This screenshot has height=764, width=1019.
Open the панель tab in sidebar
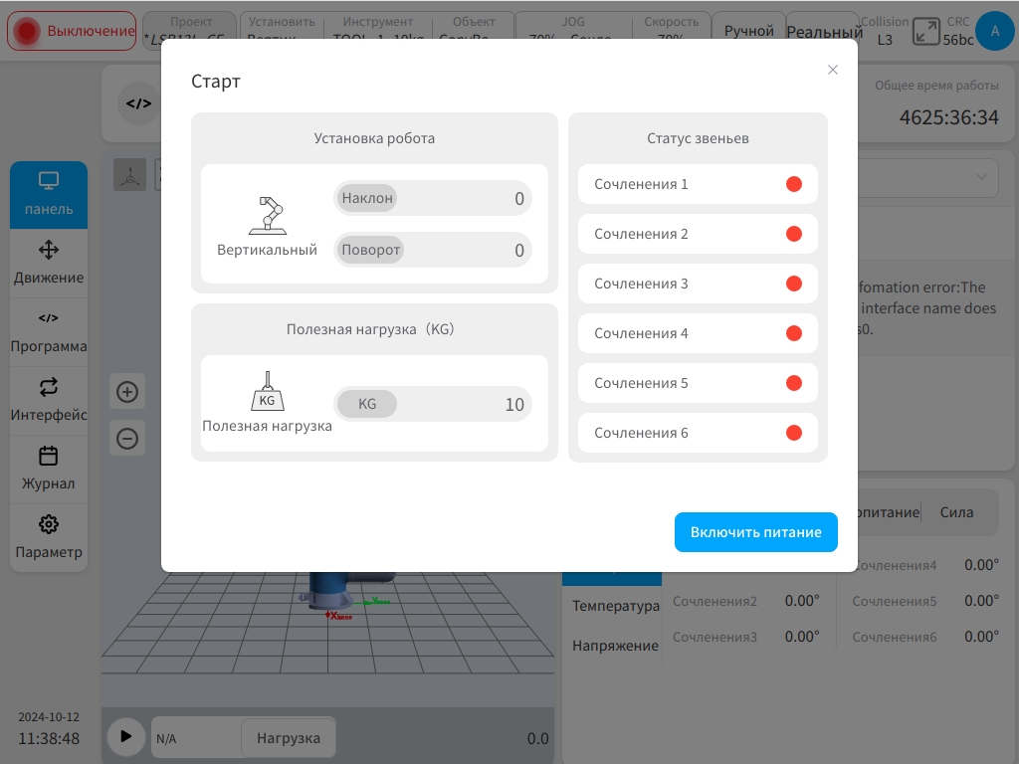(x=49, y=194)
